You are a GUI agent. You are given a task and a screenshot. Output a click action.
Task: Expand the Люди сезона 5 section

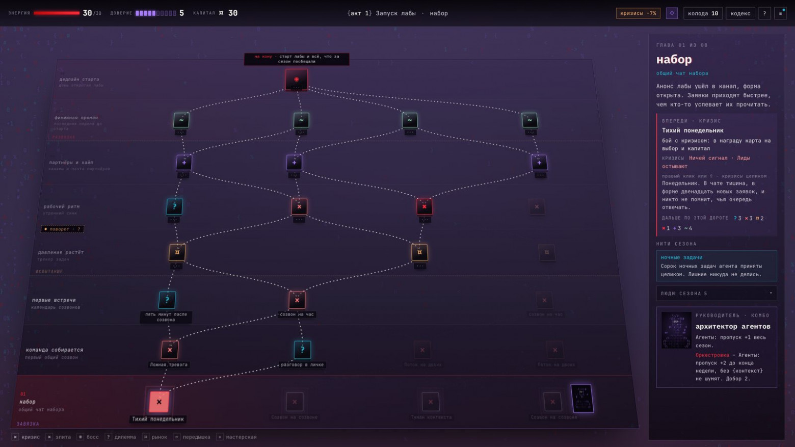coord(717,294)
